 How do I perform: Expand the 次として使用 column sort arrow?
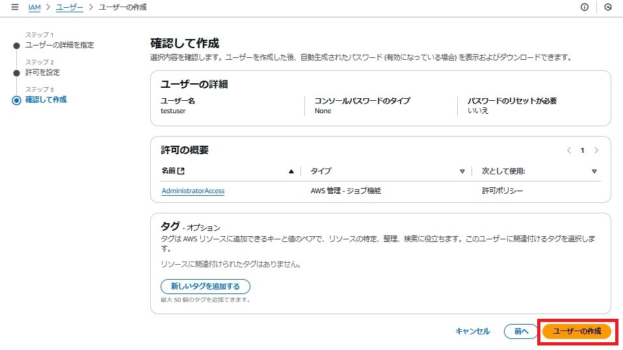(x=594, y=171)
